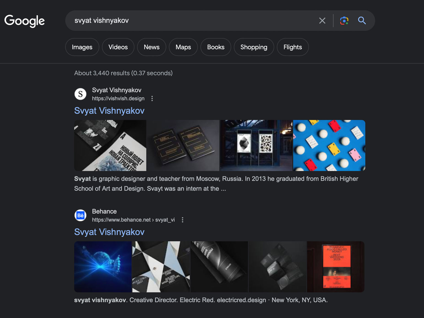Select the Flights filter
Viewport: 424px width, 318px height.
(292, 47)
